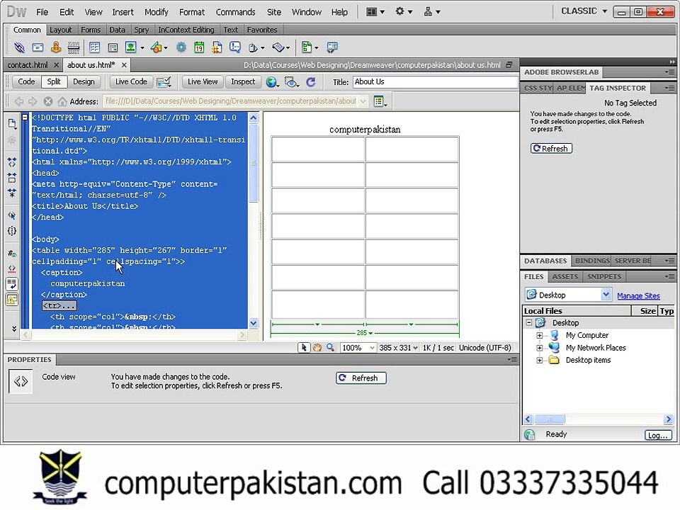This screenshot has height=510, width=680.
Task: Toggle Live View mode
Action: [203, 81]
